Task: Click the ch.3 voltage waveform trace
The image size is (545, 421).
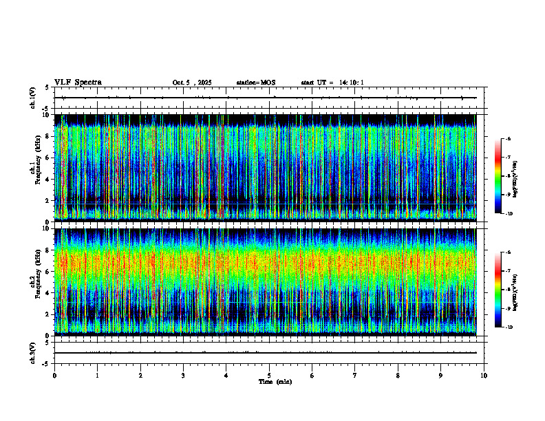Action: pyautogui.click(x=265, y=353)
